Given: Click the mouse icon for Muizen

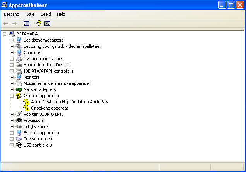Looking at the screenshot, I should [19, 83].
